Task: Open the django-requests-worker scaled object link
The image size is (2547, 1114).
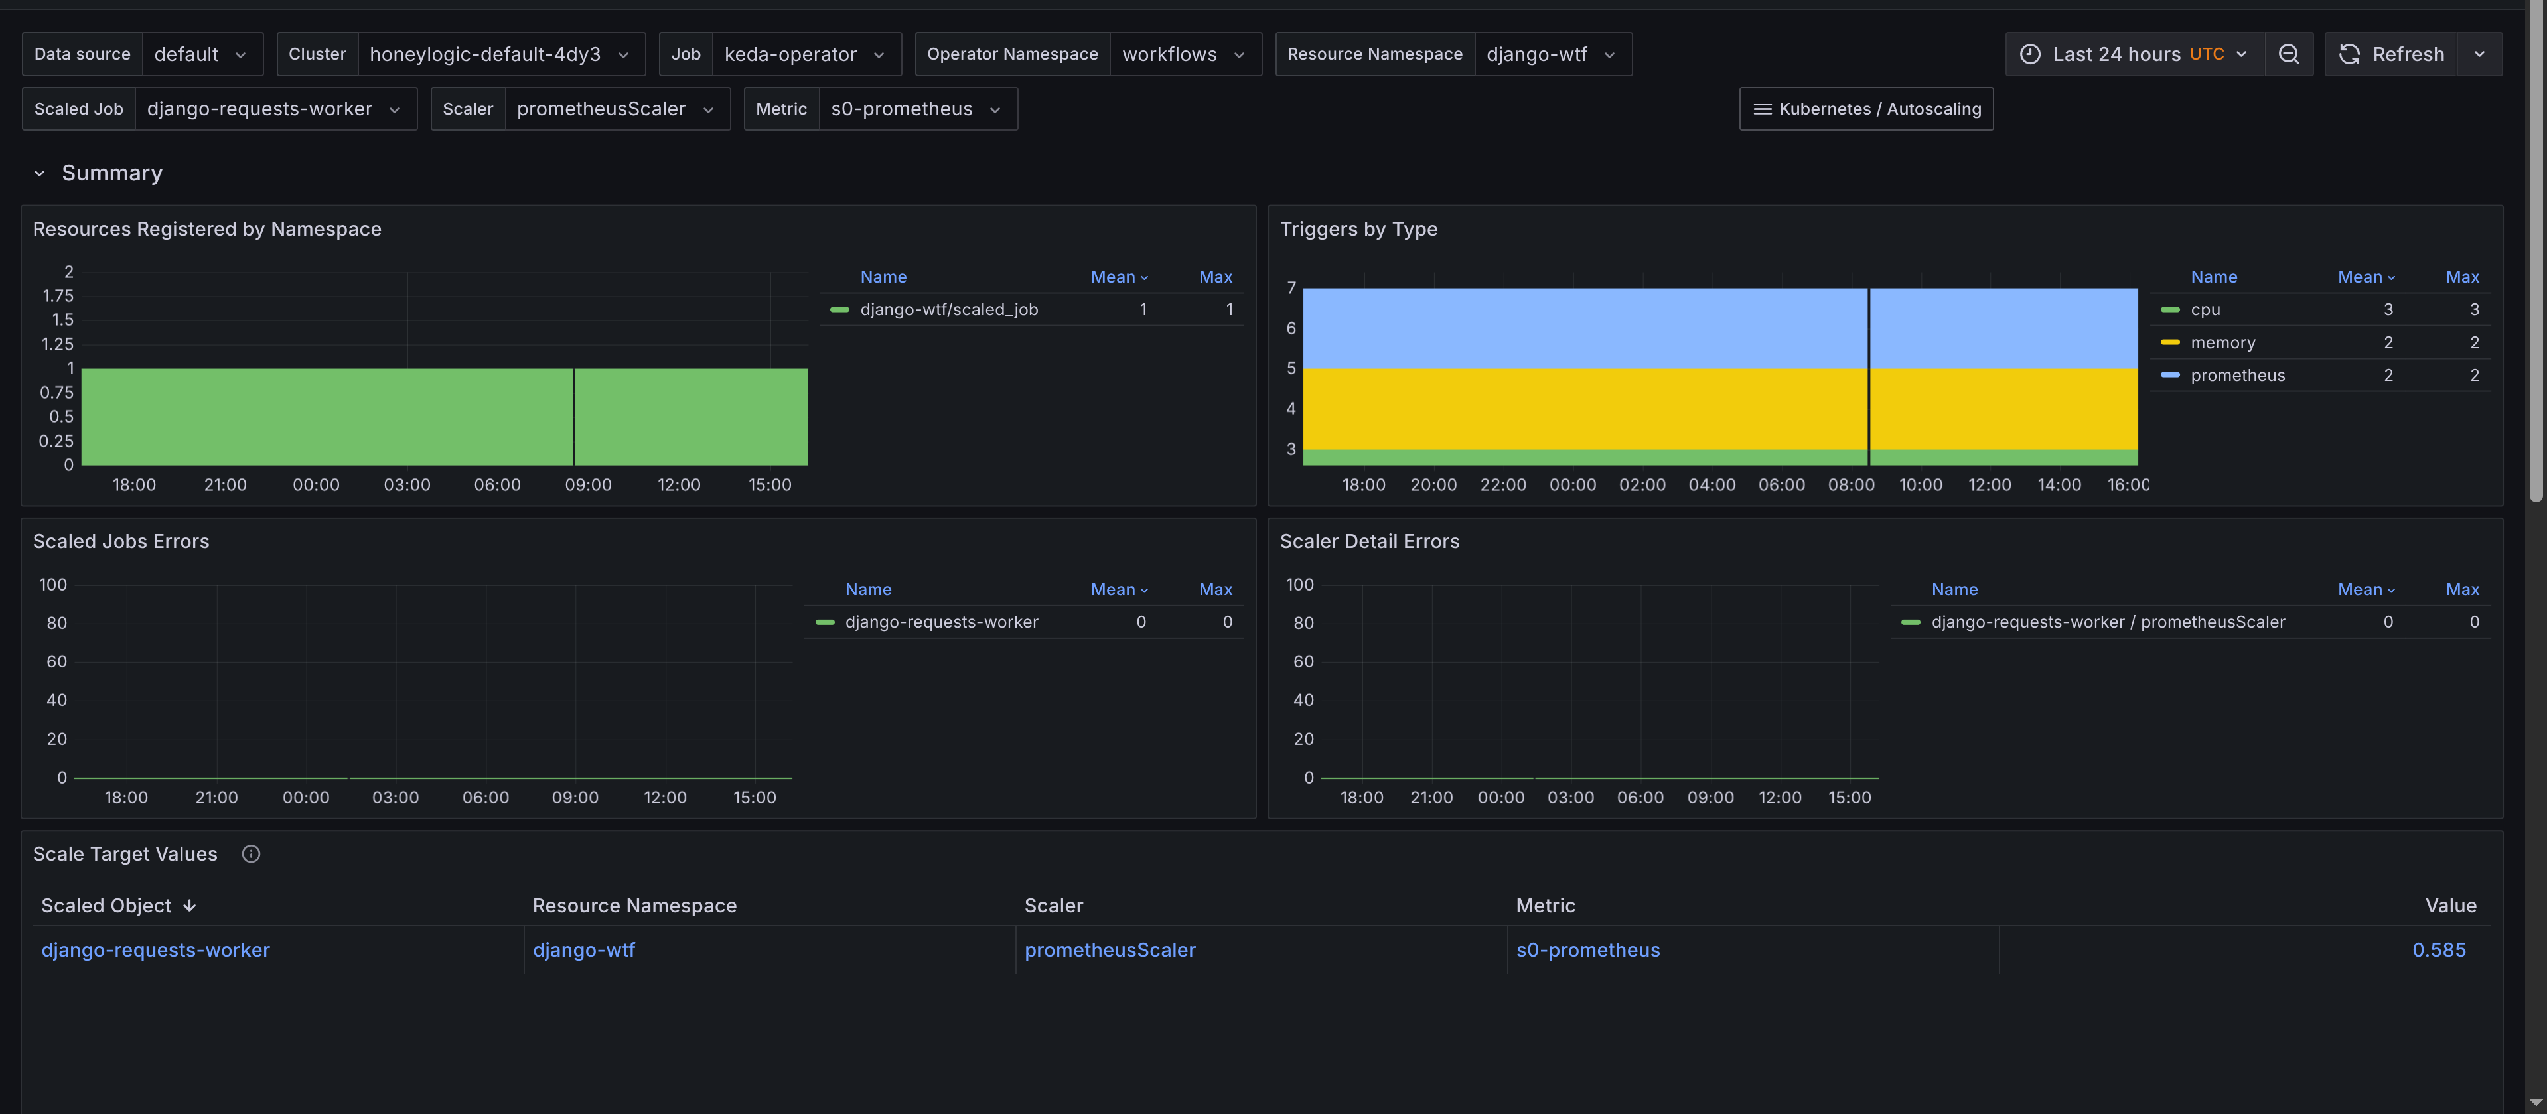Action: (155, 951)
